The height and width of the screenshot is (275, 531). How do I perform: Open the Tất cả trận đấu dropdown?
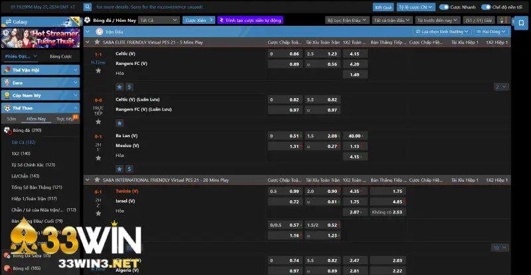(392, 21)
